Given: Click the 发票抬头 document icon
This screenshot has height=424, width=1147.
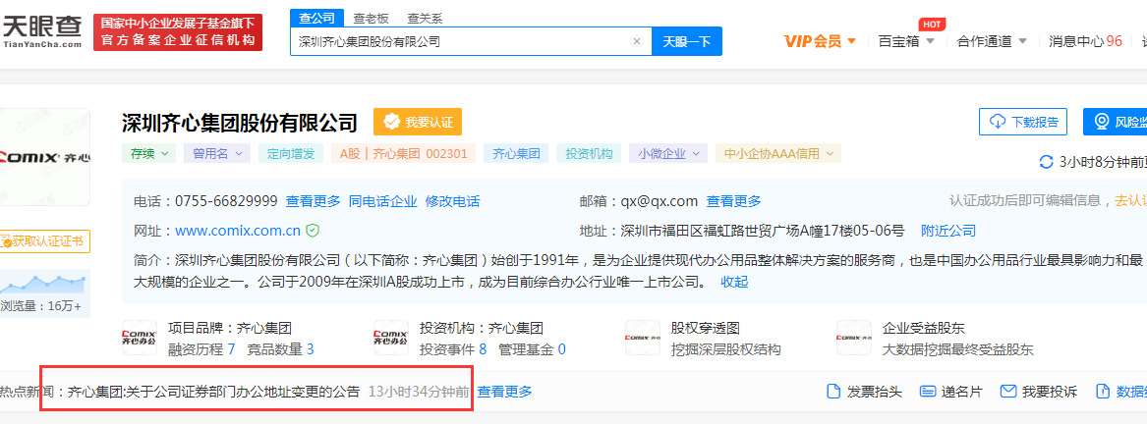Looking at the screenshot, I should point(832,391).
